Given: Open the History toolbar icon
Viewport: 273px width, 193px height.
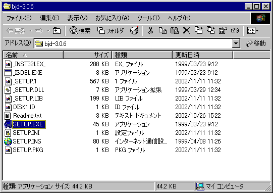Looking at the screenshot, I should pyautogui.click(x=134, y=30).
